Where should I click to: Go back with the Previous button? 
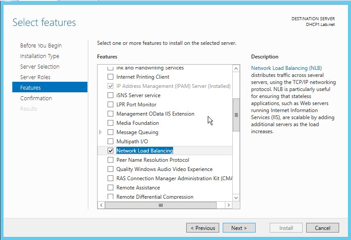coord(203,228)
